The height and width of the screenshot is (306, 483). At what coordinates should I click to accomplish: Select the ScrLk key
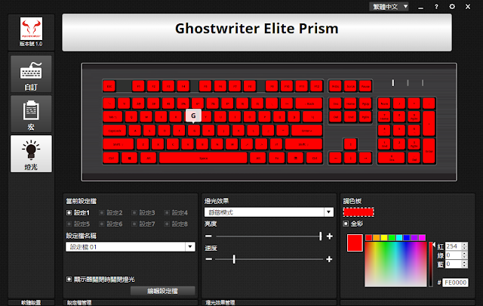point(350,86)
